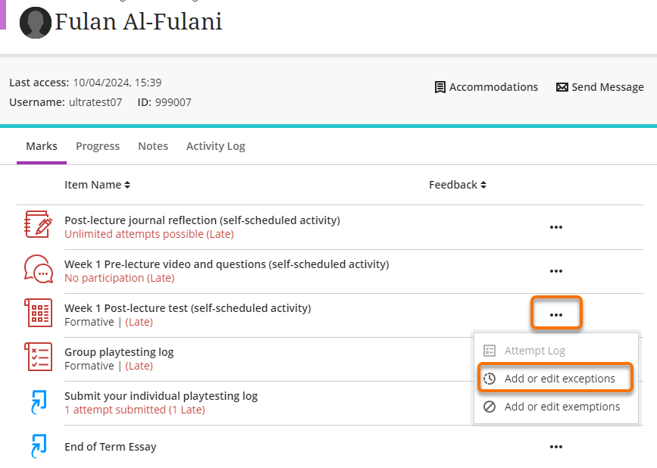Open the Activity Log tab

(x=215, y=145)
